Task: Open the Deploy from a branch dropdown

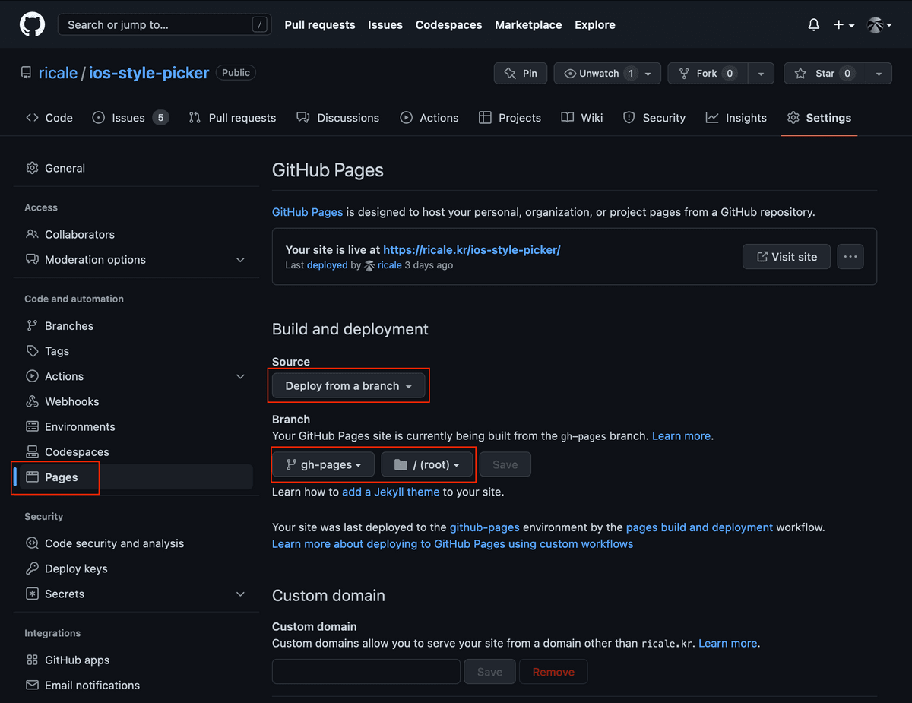Action: (x=349, y=386)
